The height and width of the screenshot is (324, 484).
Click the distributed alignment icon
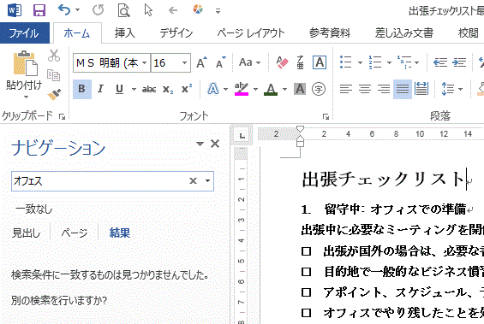click(421, 89)
